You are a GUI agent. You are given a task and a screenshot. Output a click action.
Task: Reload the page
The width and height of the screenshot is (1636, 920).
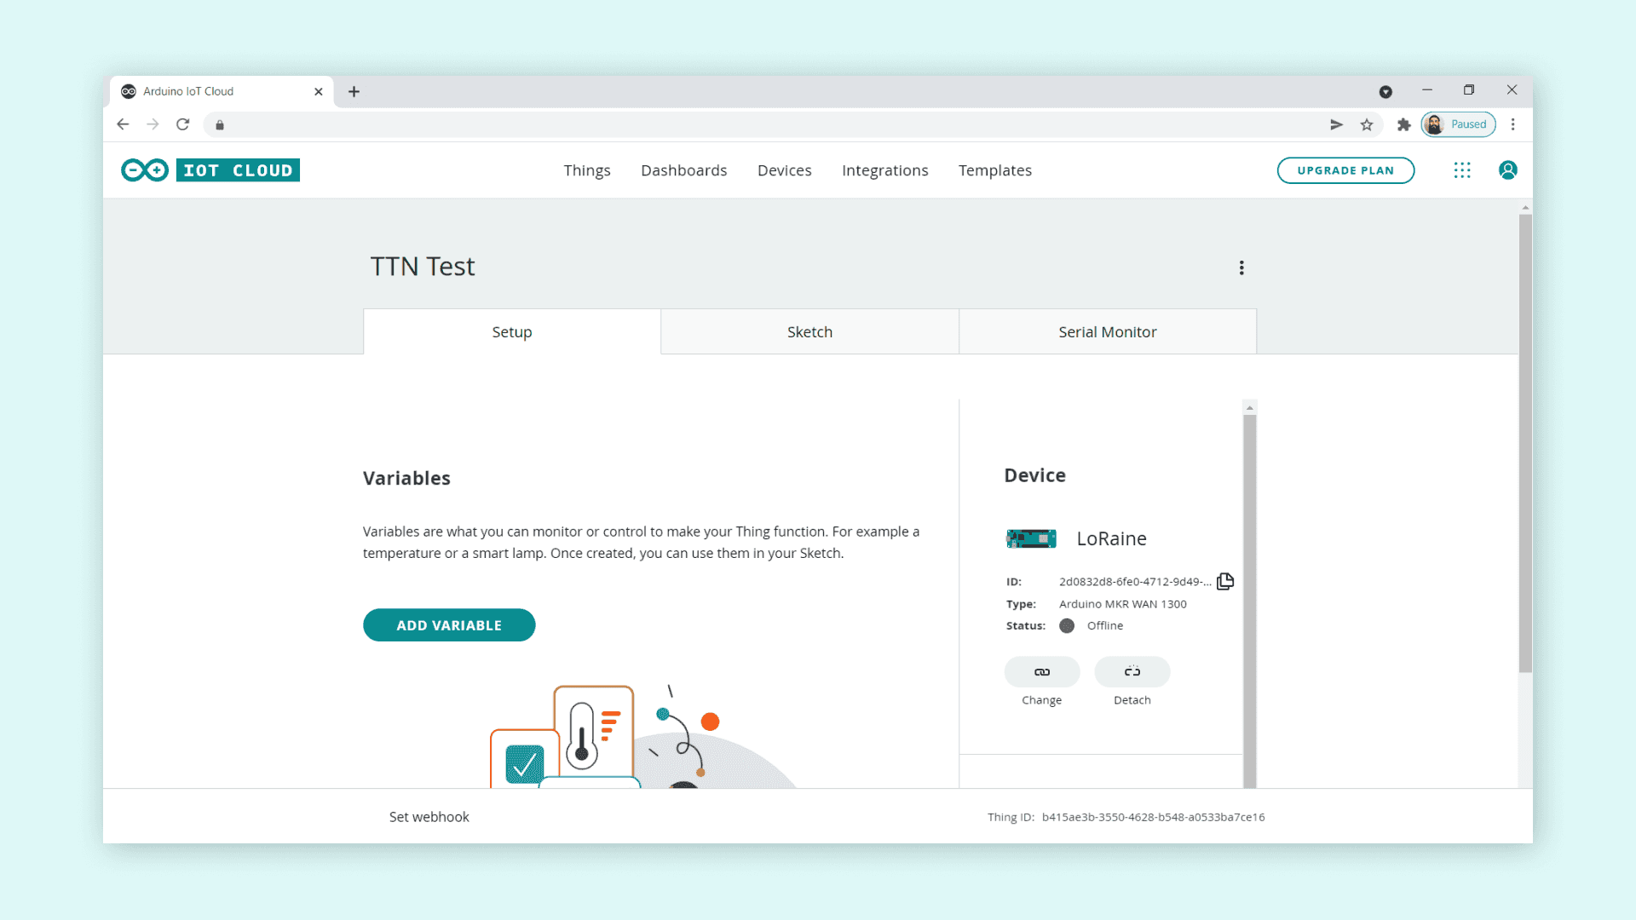(182, 124)
